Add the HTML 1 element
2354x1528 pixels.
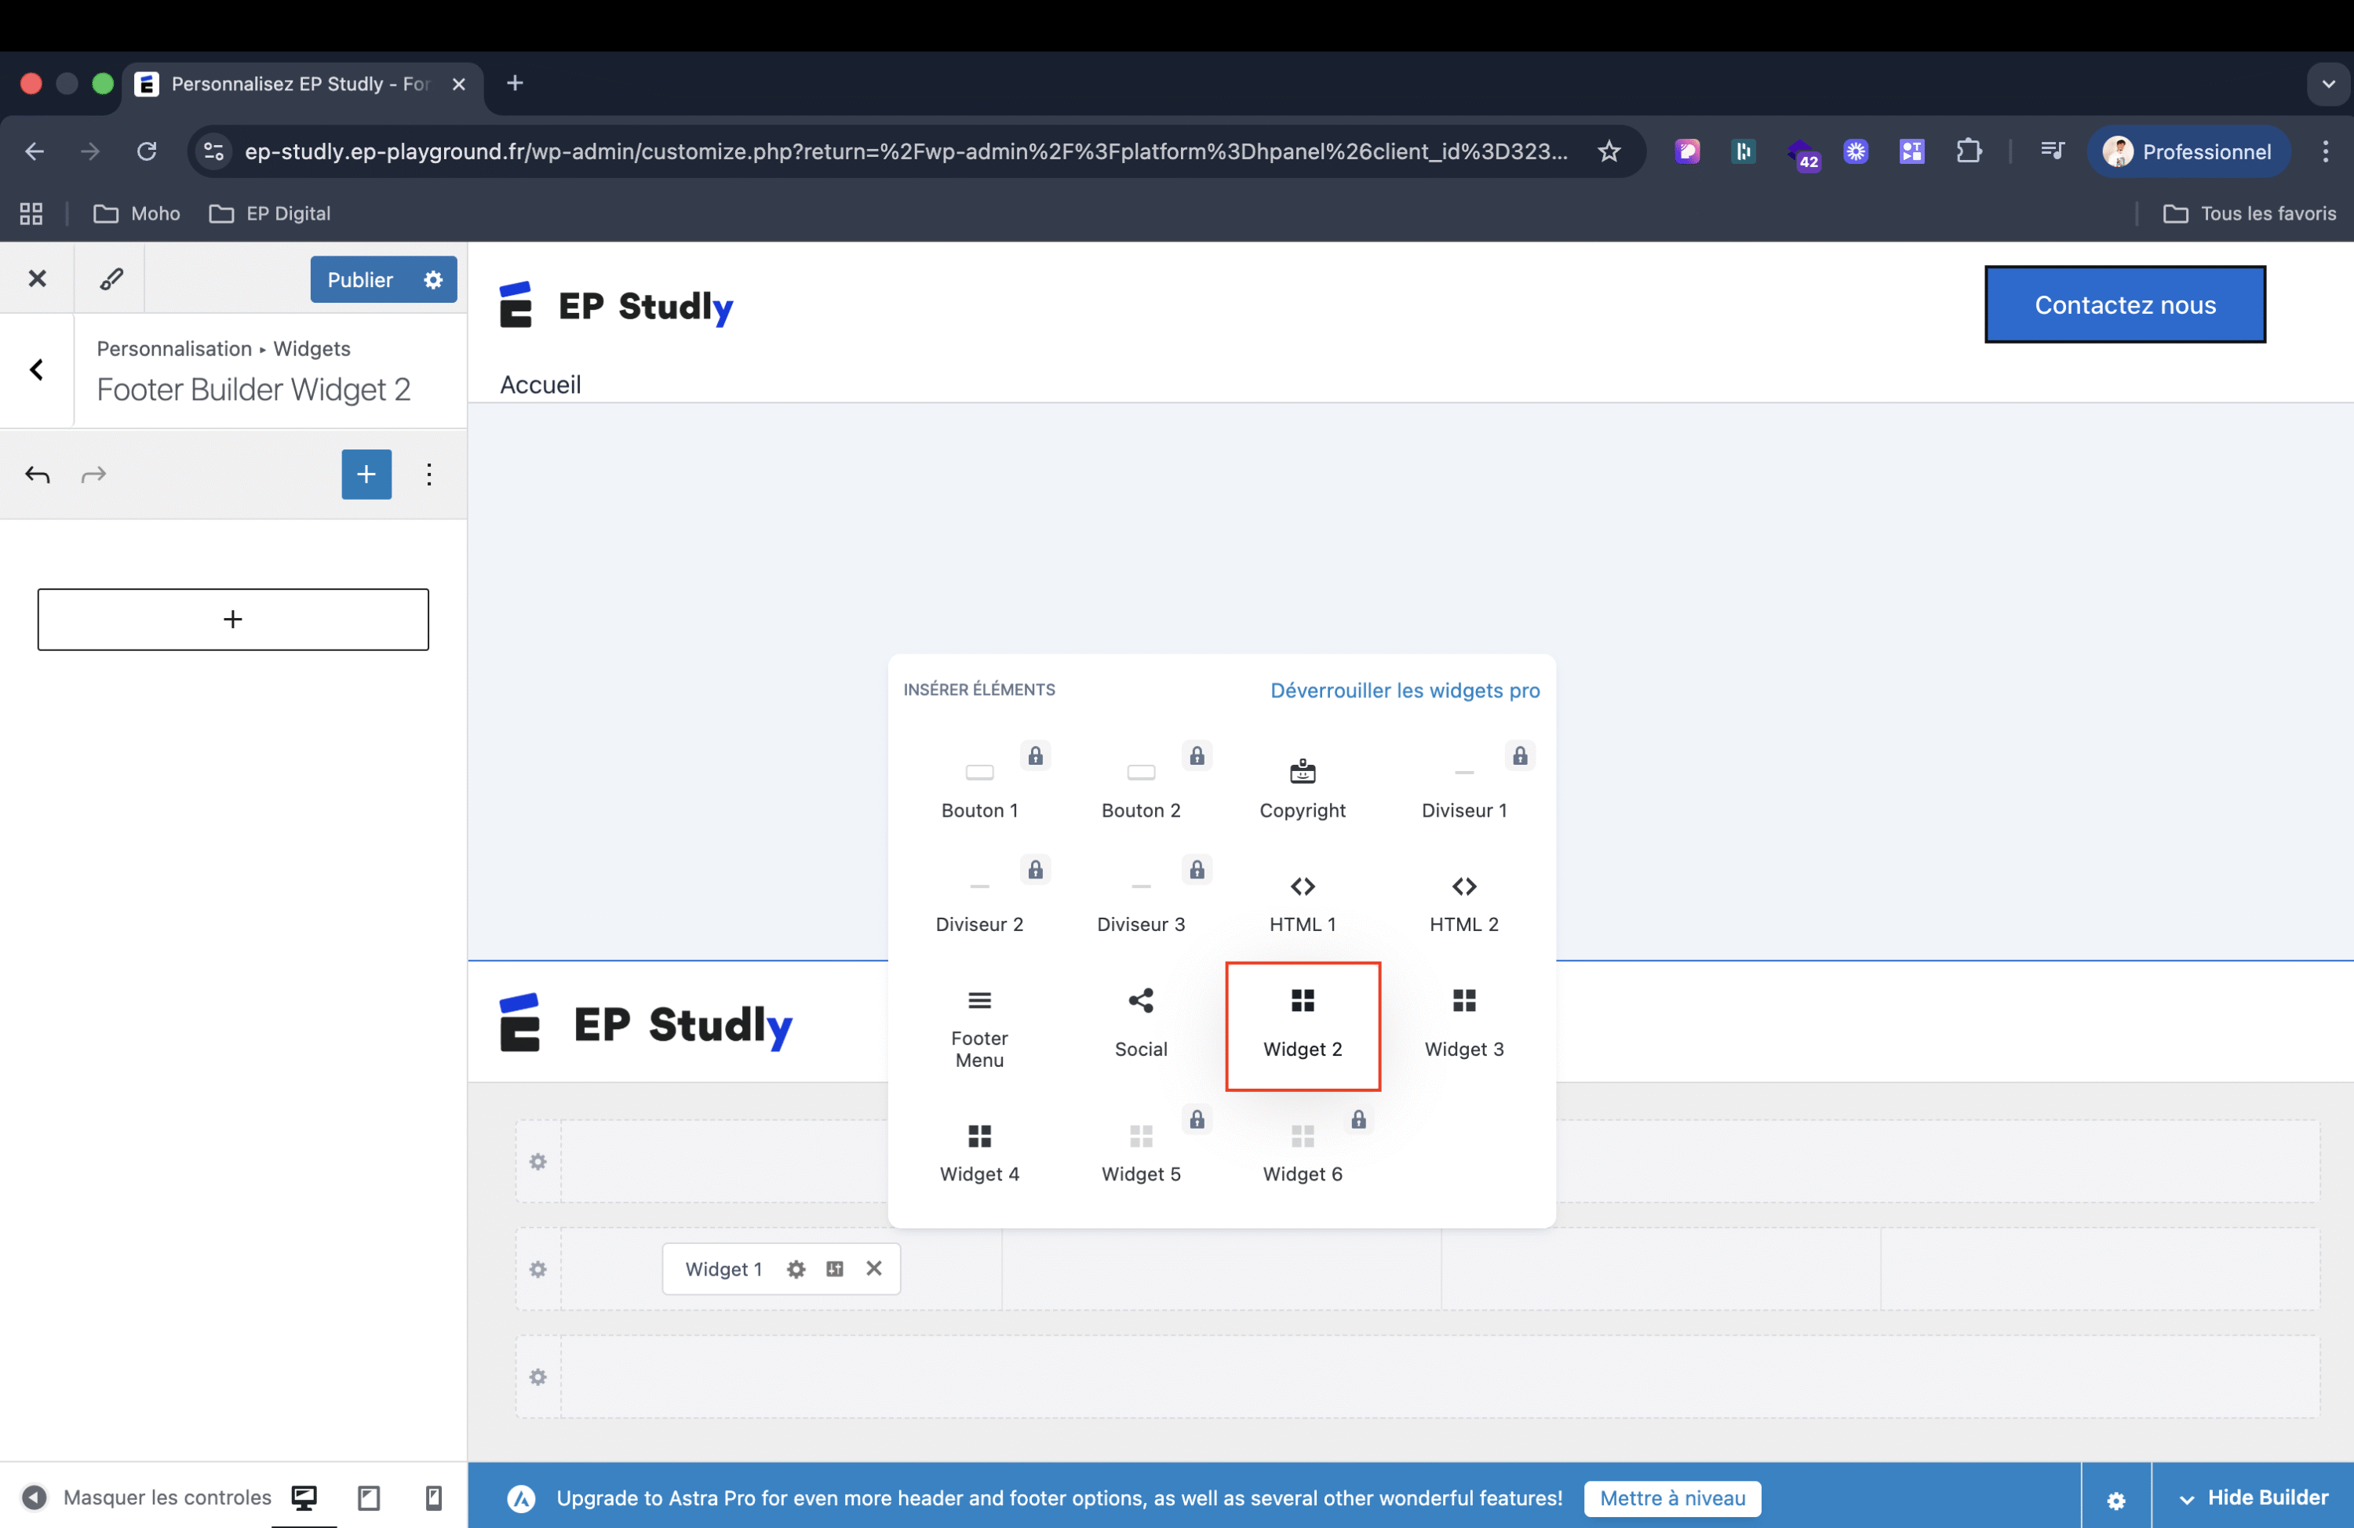(1302, 902)
